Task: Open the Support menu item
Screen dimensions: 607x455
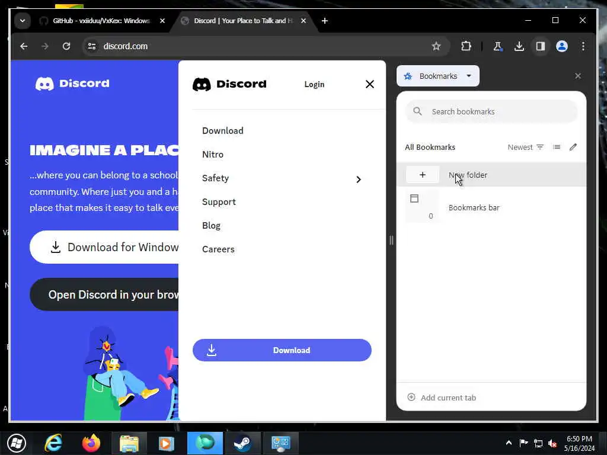Action: click(219, 202)
